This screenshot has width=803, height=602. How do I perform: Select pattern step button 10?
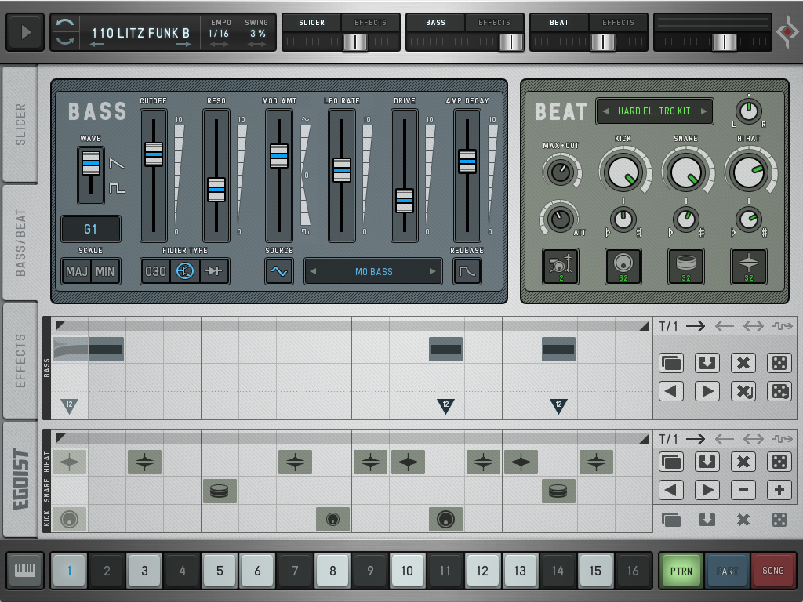tap(407, 571)
